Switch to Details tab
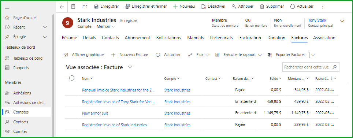The height and width of the screenshot is (138, 353). (89, 38)
